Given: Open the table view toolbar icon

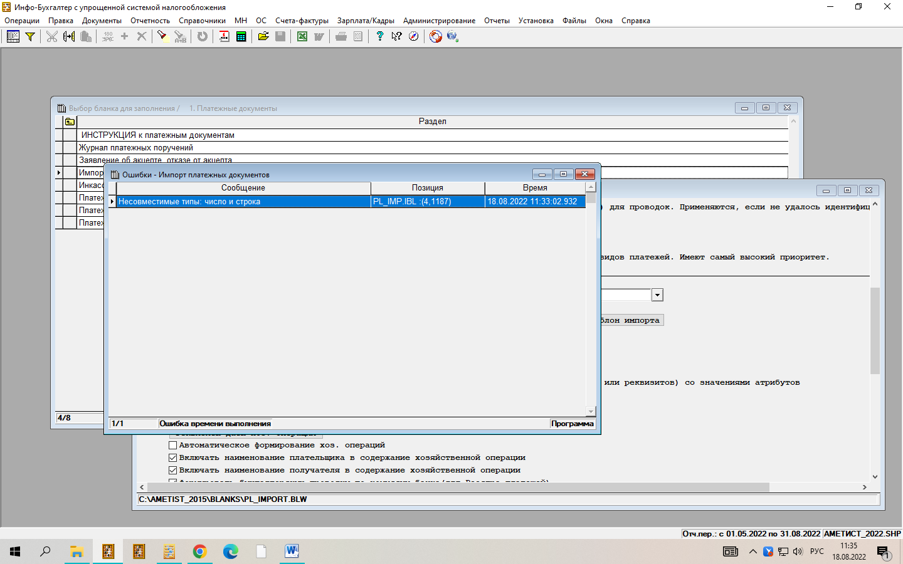Looking at the screenshot, I should (x=13, y=36).
